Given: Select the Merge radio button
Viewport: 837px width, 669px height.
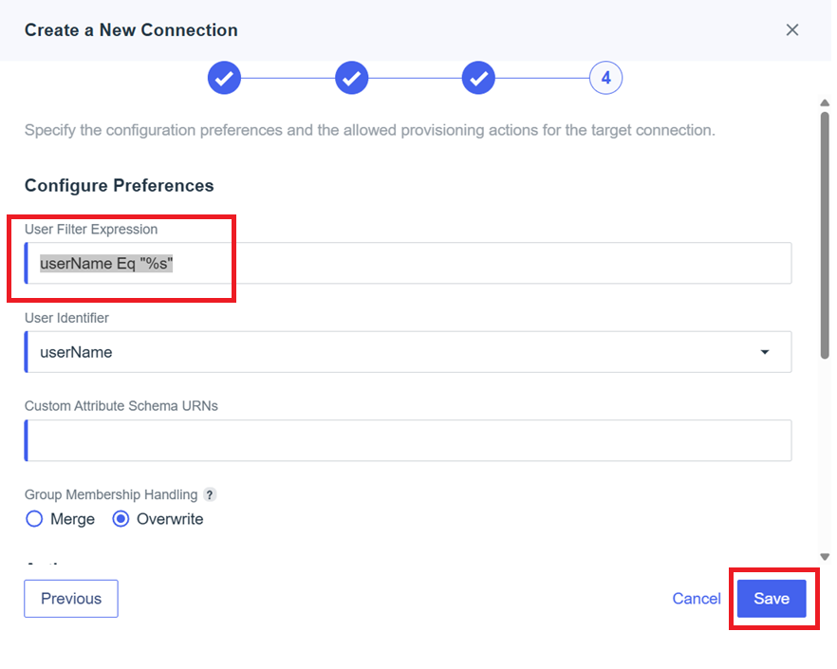Looking at the screenshot, I should pos(34,518).
